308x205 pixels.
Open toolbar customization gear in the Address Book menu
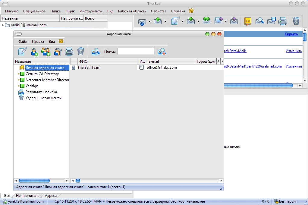[x=61, y=41]
